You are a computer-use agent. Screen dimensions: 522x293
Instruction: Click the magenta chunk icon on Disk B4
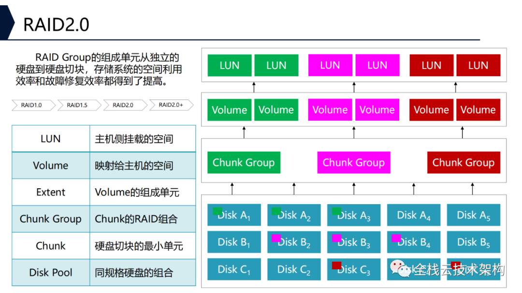[396, 237]
